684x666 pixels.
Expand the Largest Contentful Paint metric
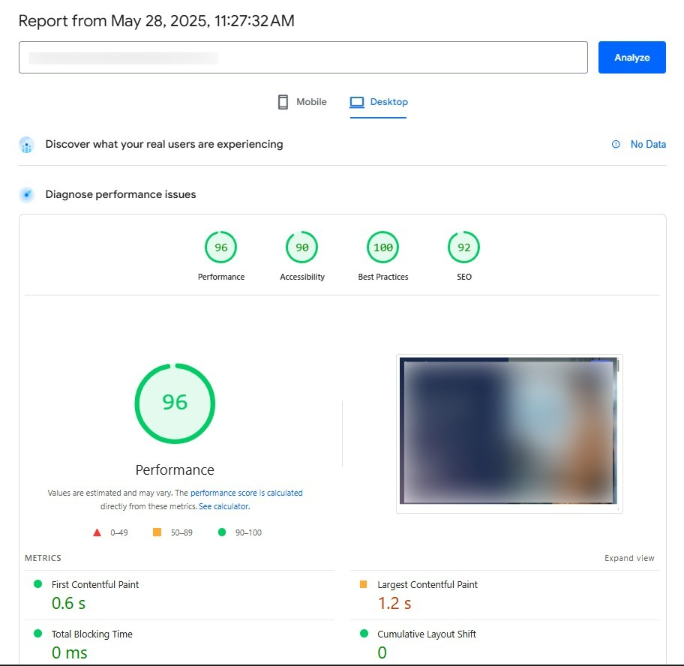coord(427,585)
